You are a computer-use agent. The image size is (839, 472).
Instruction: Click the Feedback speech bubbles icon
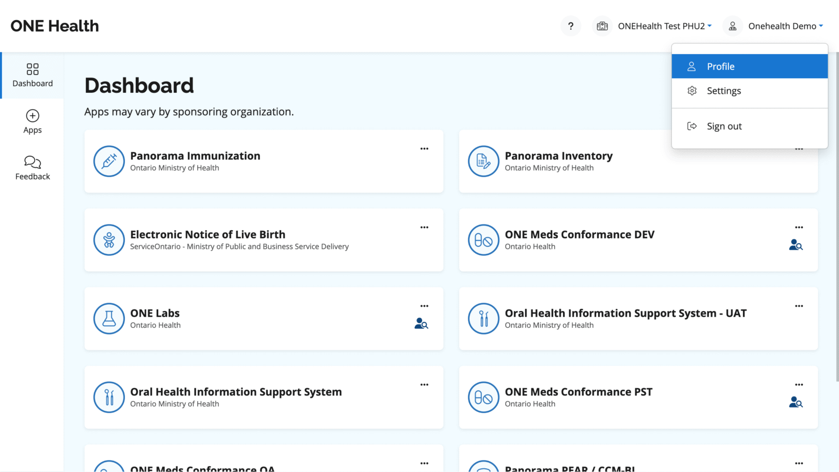33,162
